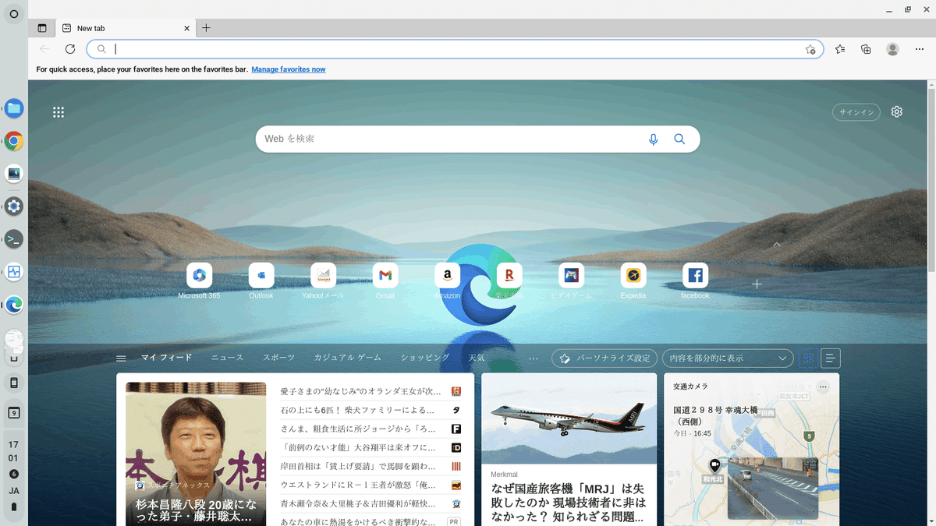Open 「前例のない才能」大谷翔平 headline
The height and width of the screenshot is (526, 936).
tap(358, 447)
